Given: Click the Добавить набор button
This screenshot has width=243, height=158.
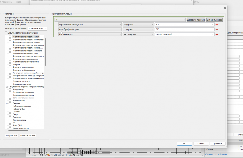Looking at the screenshot, I should tap(215, 20).
